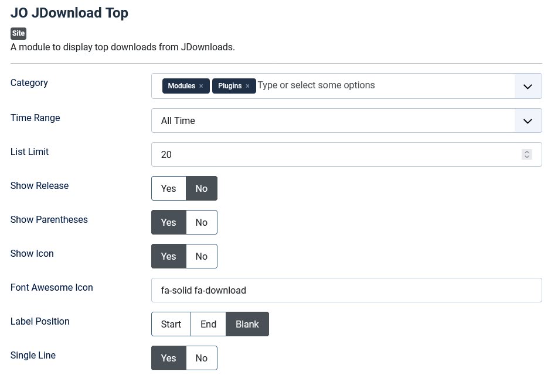Click the List Limit value field
Viewport: 551px width, 379px height.
tap(334, 154)
